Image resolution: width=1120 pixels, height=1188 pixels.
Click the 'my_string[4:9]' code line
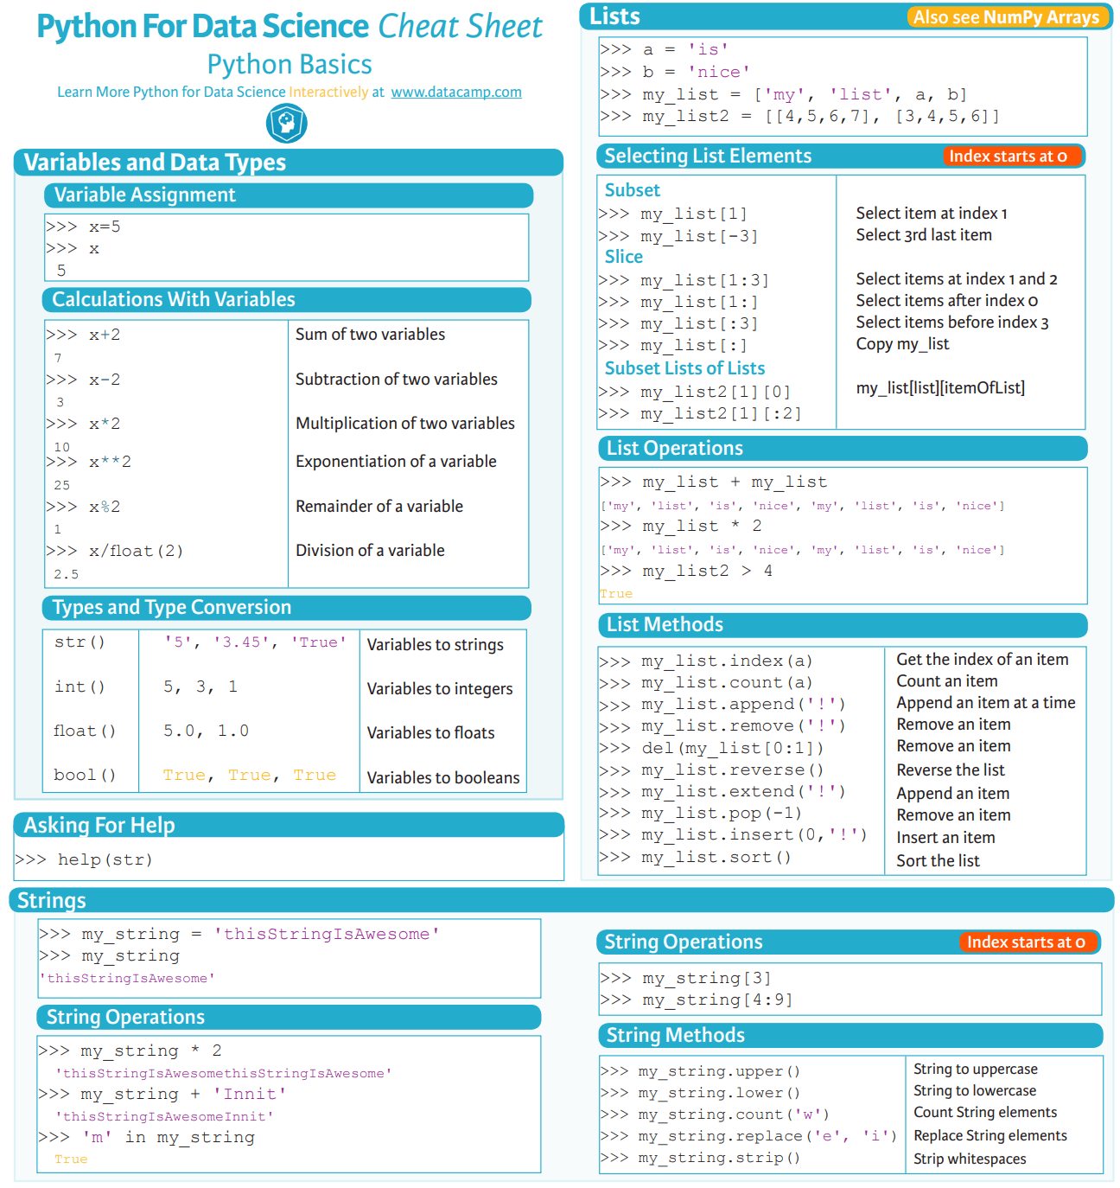pyautogui.click(x=696, y=1000)
